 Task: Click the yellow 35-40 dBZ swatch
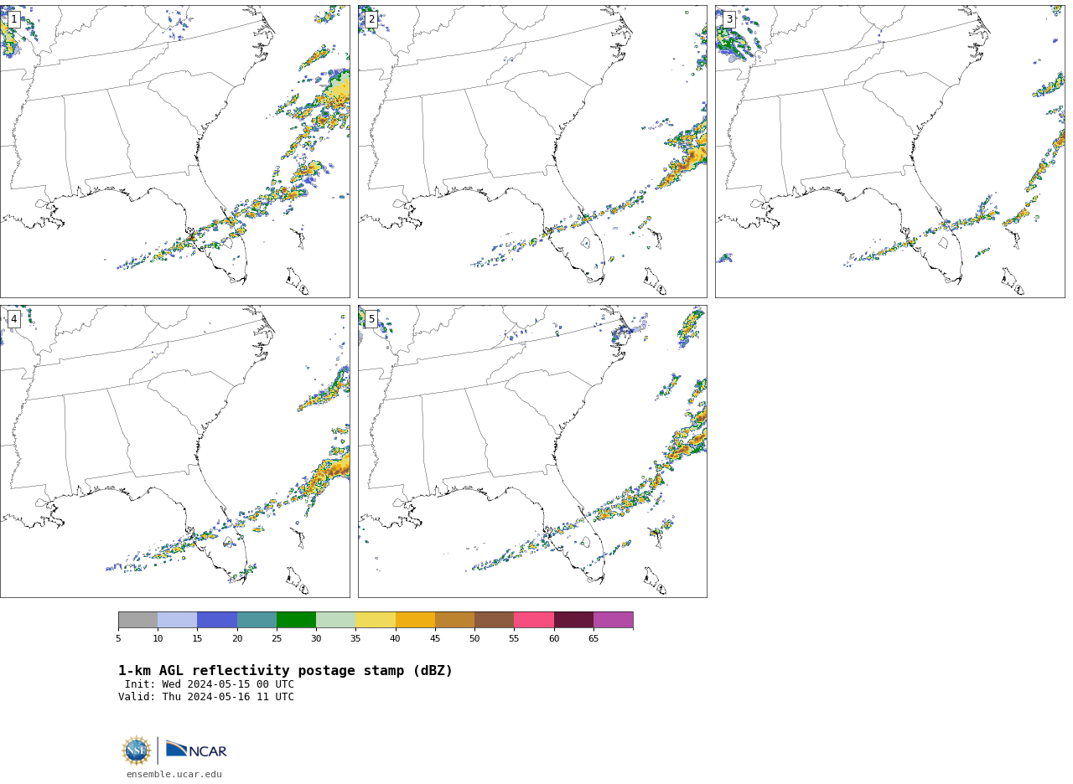(376, 620)
